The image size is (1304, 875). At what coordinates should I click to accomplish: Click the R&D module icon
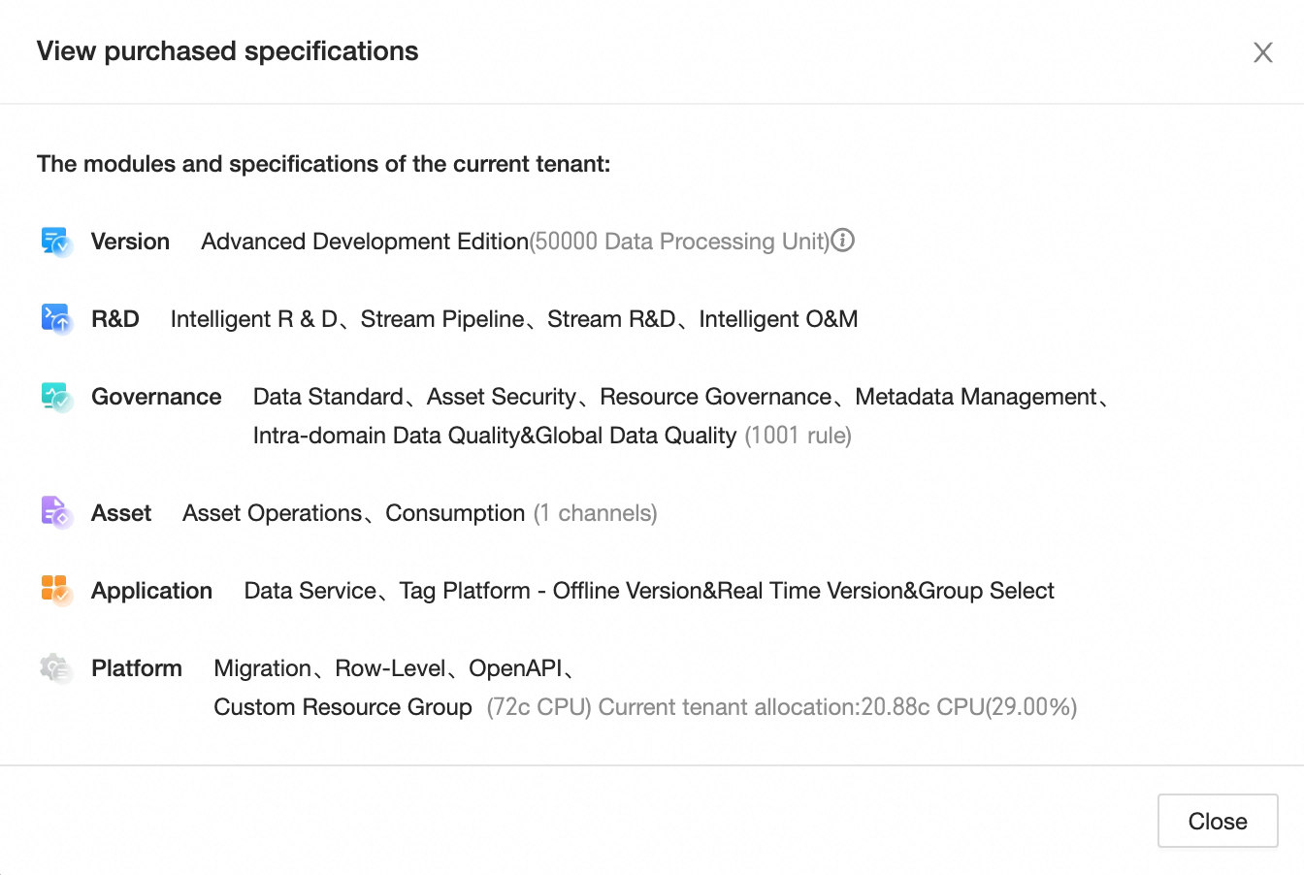[56, 318]
